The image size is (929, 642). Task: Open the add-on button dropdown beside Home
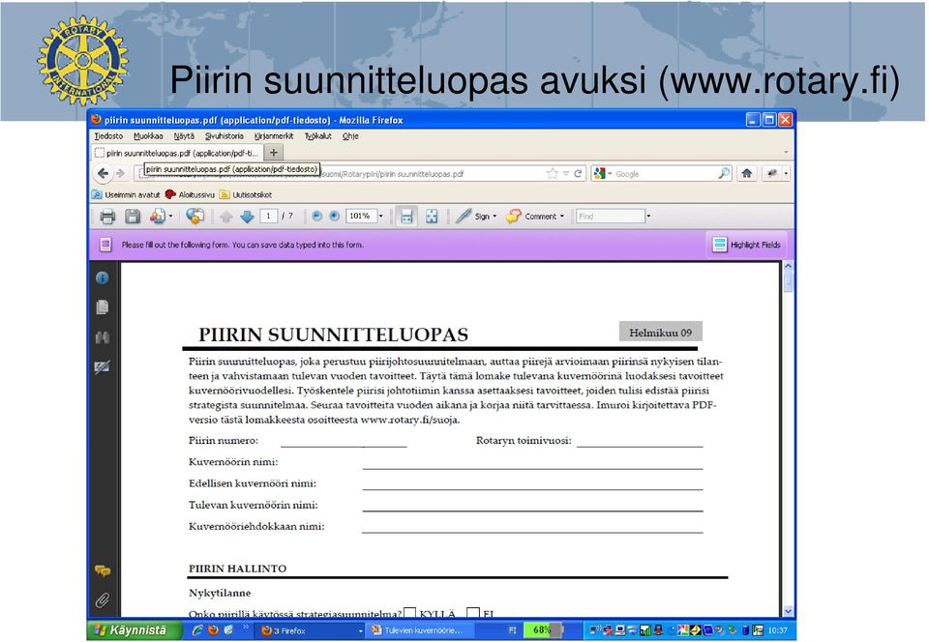pos(786,173)
